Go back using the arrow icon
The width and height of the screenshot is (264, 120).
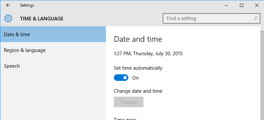pyautogui.click(x=8, y=5)
